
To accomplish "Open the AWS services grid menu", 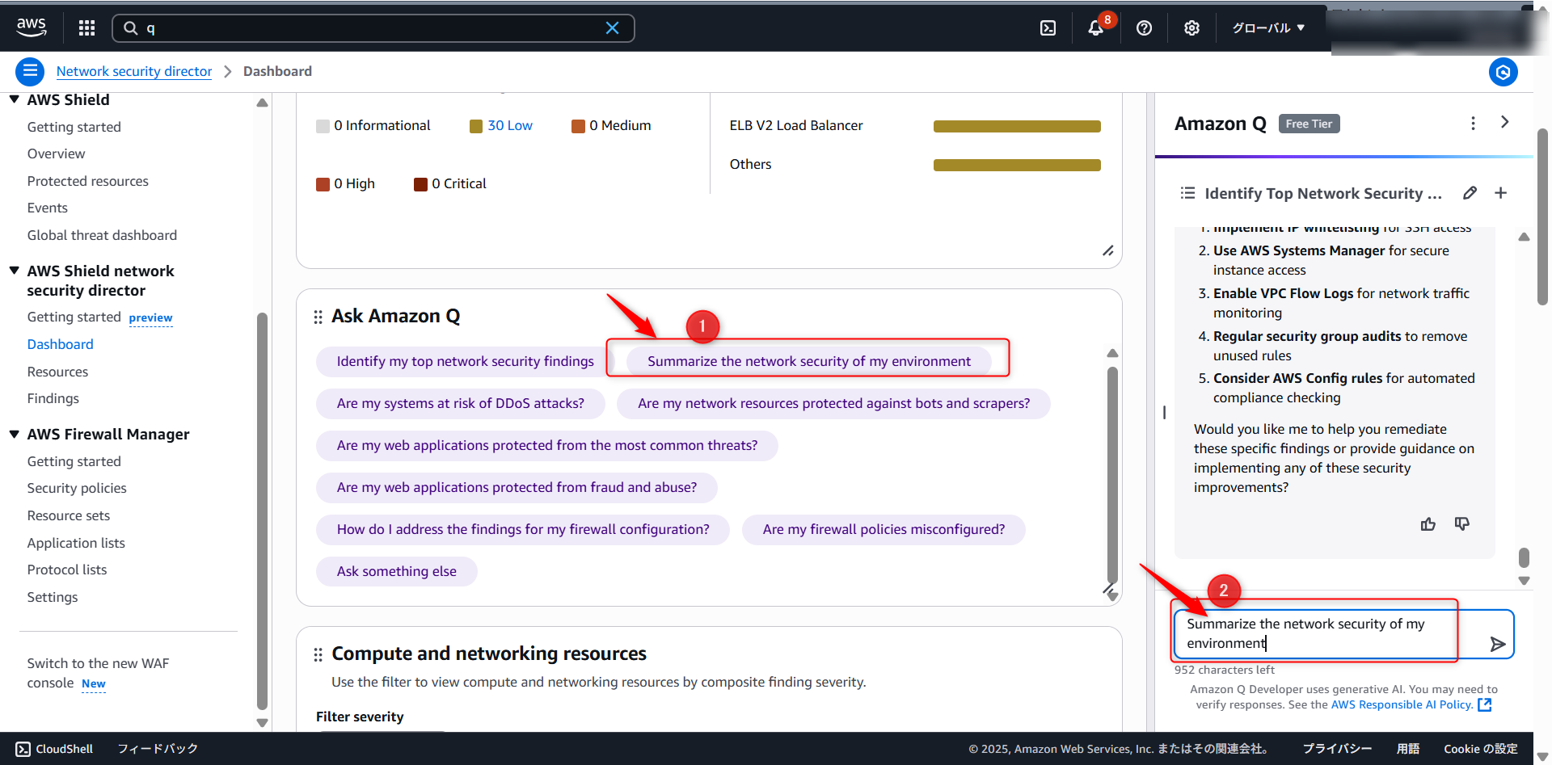I will [x=86, y=28].
